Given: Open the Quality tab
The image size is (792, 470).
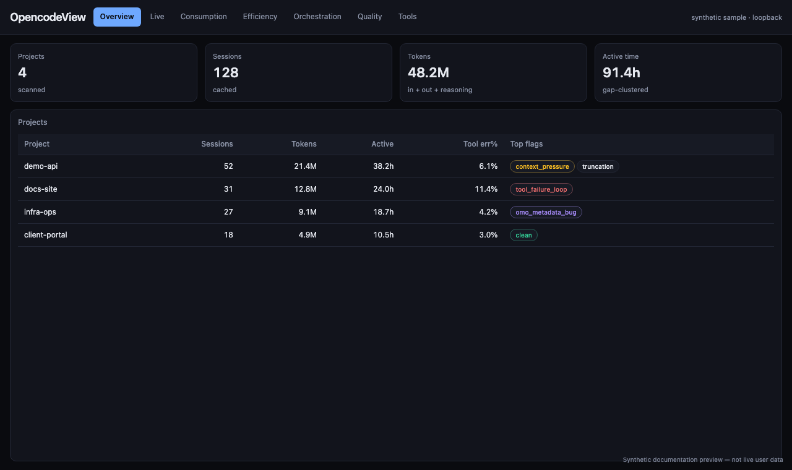Looking at the screenshot, I should click(369, 17).
